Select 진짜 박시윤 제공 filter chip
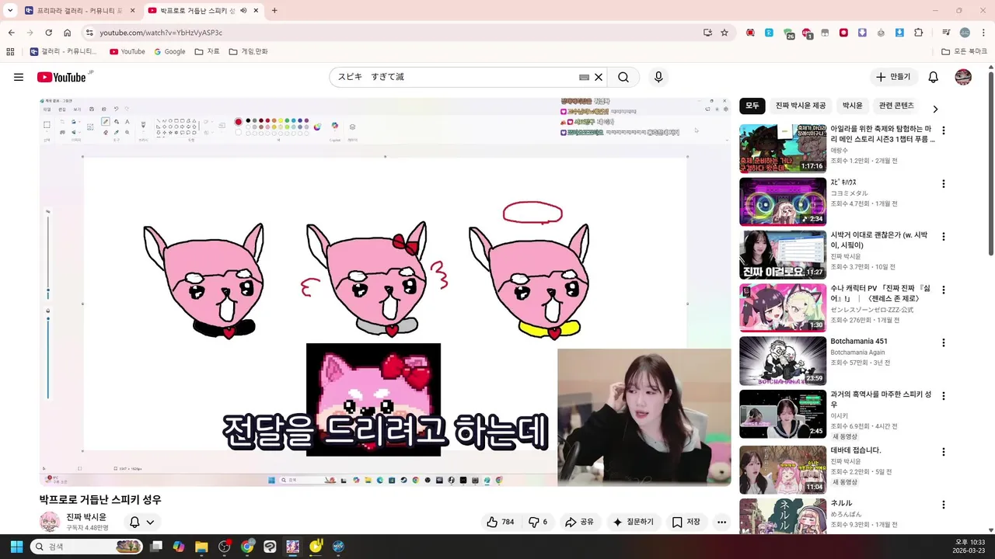The image size is (995, 559). click(x=801, y=106)
